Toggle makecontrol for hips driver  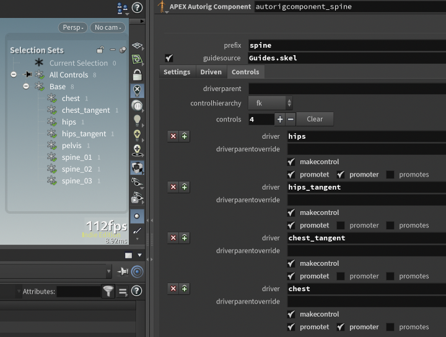pyautogui.click(x=291, y=162)
